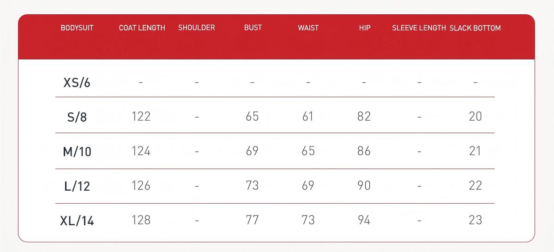Click the COAT LENGTH column header
554x252 pixels.
click(x=142, y=28)
